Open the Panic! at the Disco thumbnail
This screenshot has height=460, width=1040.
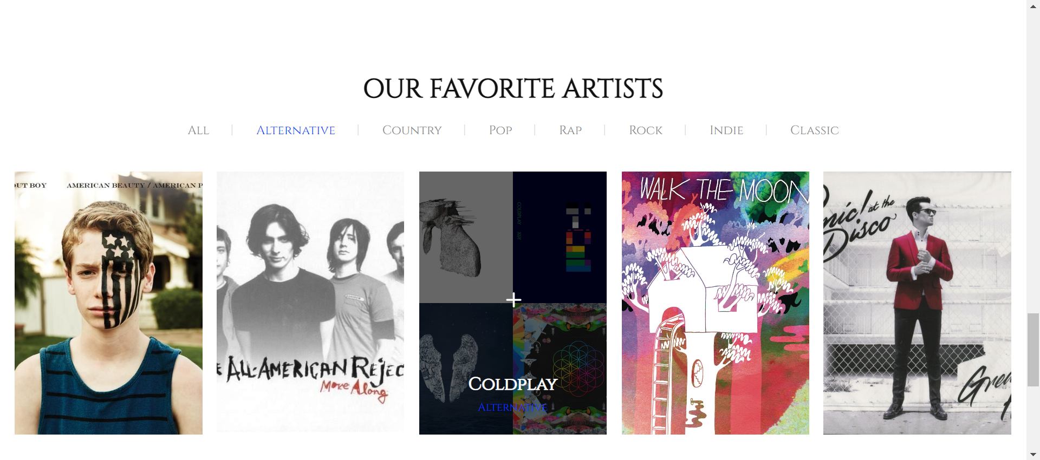pyautogui.click(x=917, y=303)
